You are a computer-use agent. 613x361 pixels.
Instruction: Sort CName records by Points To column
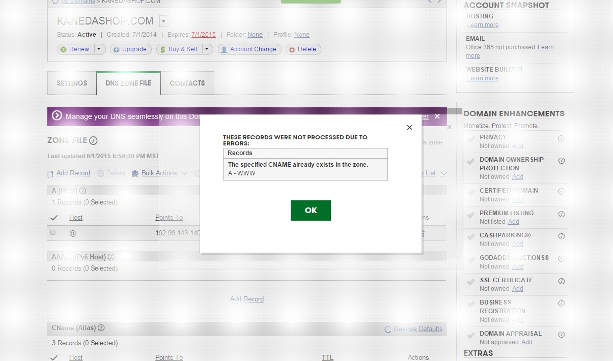tap(169, 358)
